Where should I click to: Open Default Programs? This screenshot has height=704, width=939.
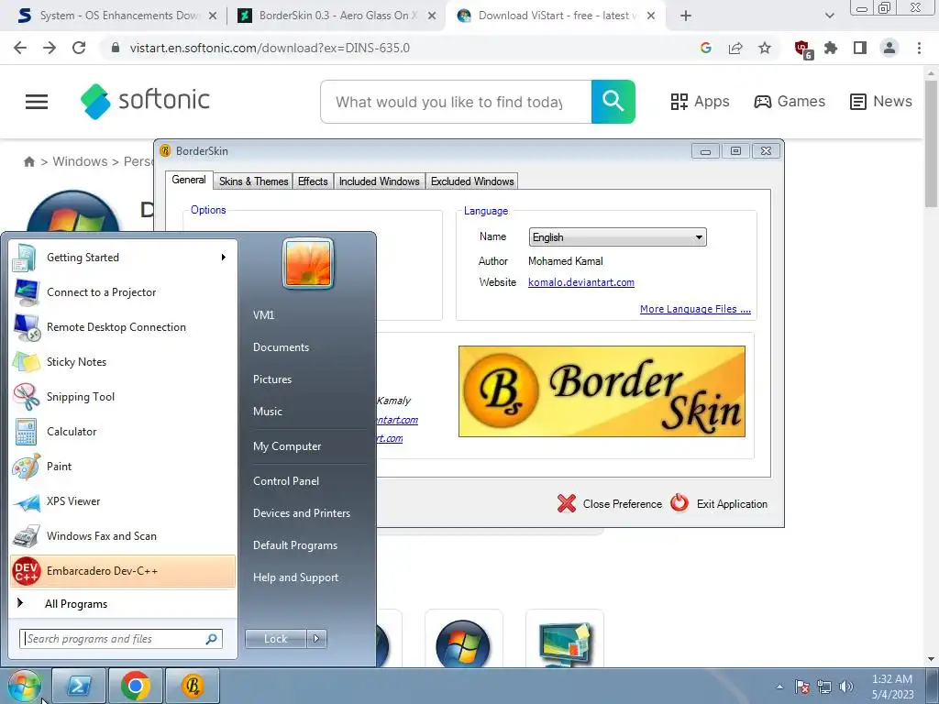[x=295, y=546]
